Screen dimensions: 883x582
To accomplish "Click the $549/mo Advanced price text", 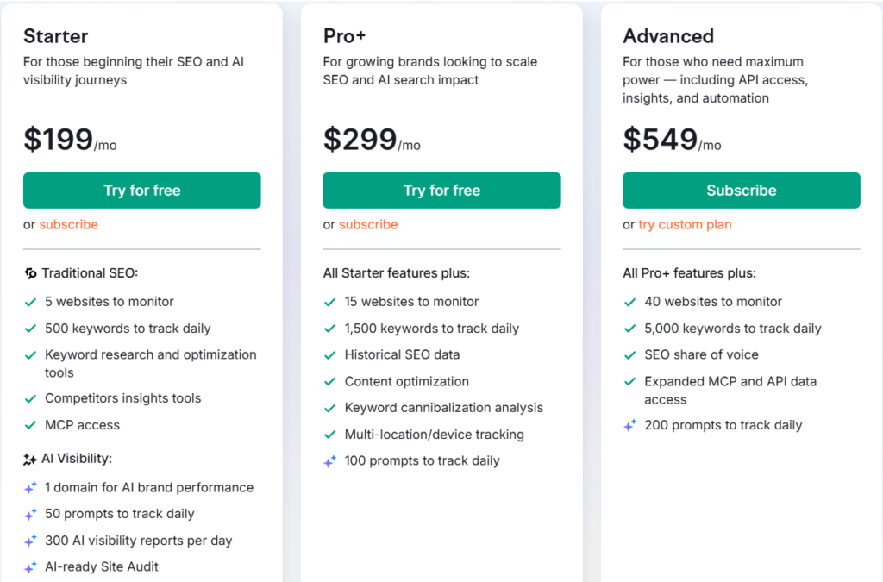I will (672, 140).
